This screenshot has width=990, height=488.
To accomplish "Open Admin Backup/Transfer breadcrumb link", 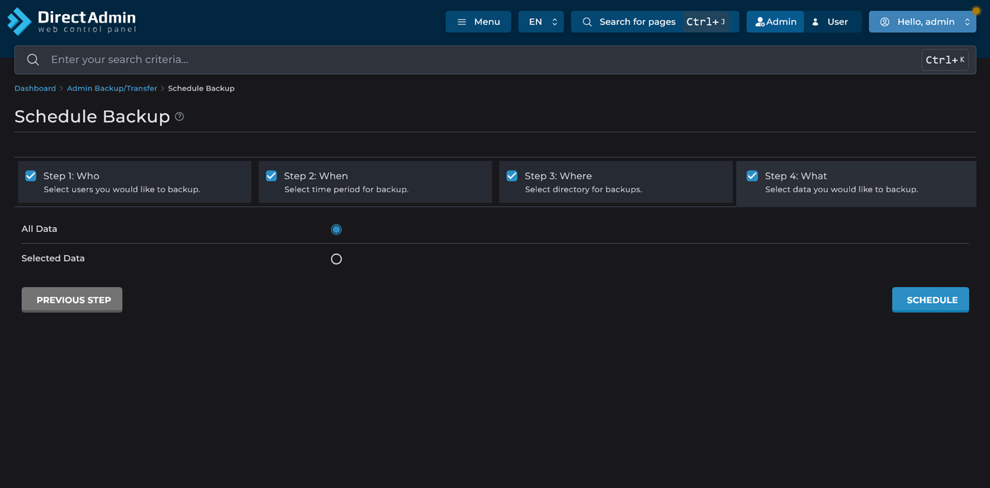I will 112,88.
